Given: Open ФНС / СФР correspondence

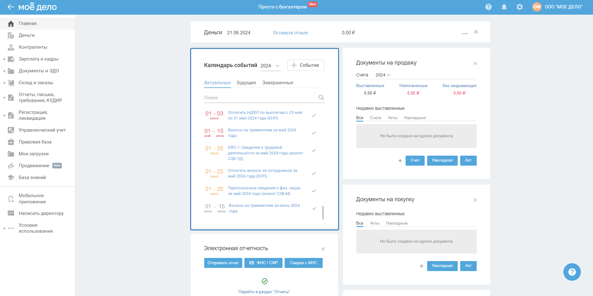Looking at the screenshot, I should (x=263, y=263).
